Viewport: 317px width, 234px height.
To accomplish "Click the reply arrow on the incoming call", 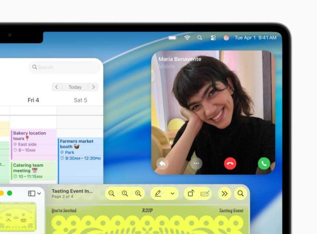I will pos(162,163).
